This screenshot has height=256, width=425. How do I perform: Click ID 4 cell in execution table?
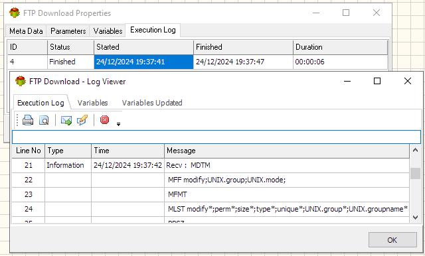pyautogui.click(x=28, y=62)
